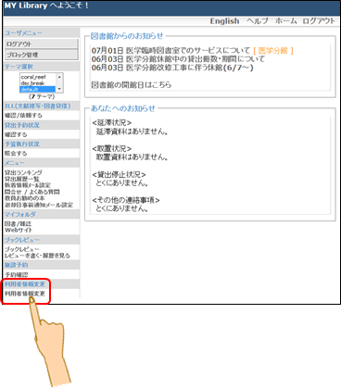Click ログアウト in top navigation bar
Image resolution: width=341 pixels, height=389 pixels.
pos(319,21)
